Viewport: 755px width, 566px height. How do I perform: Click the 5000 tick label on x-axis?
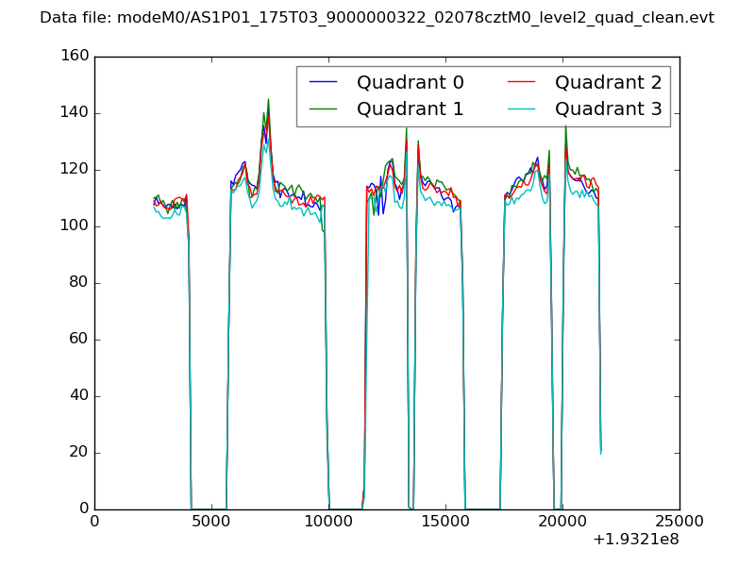211,521
